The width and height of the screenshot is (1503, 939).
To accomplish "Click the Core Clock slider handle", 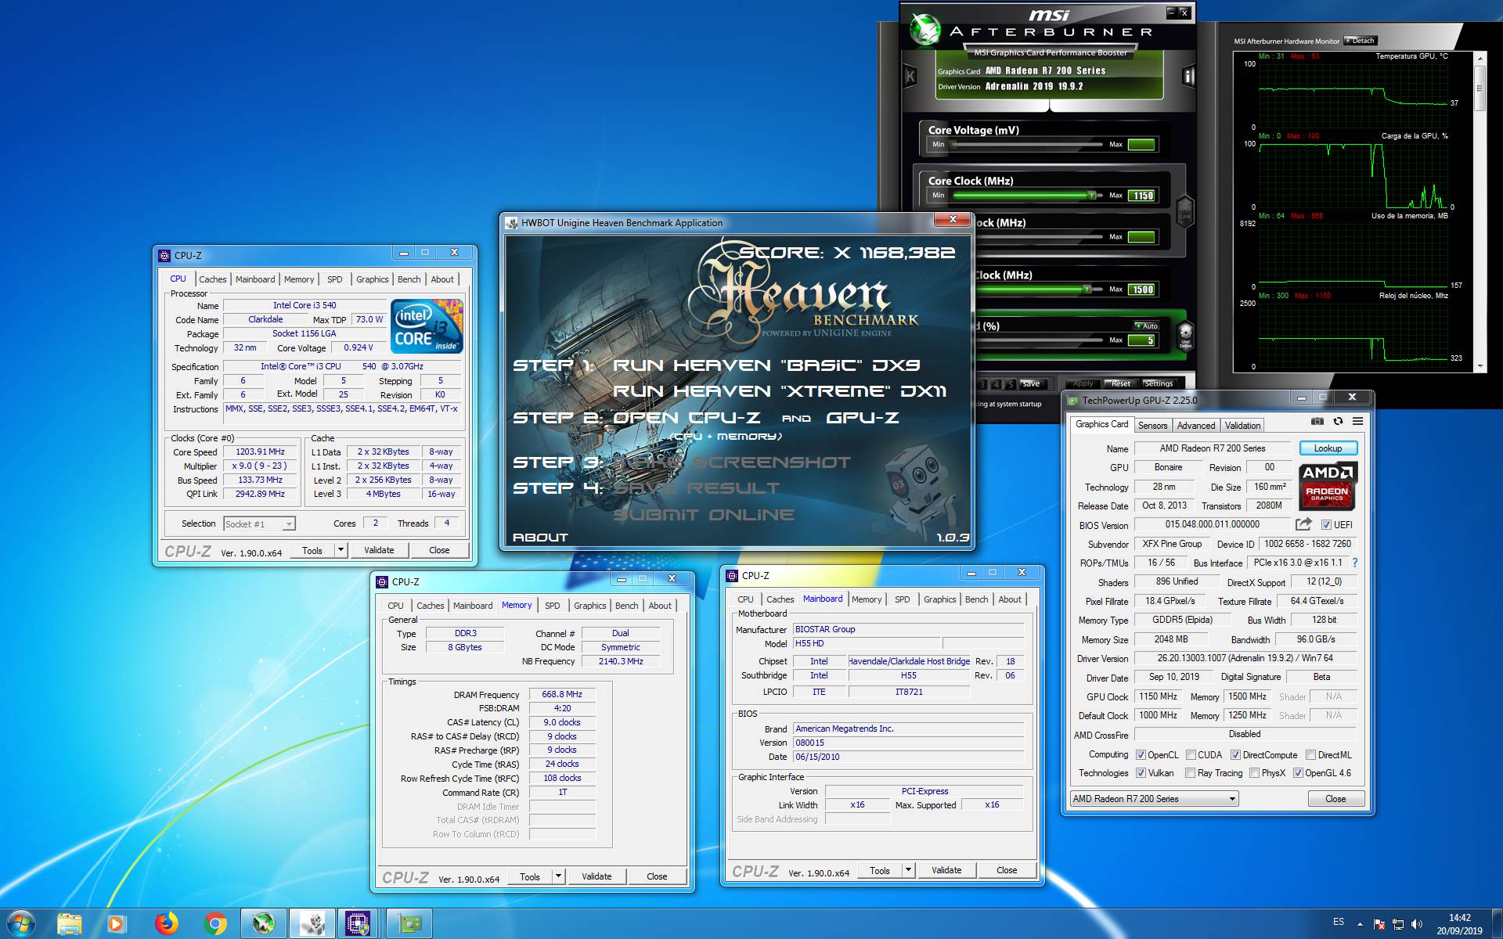I will point(1091,195).
